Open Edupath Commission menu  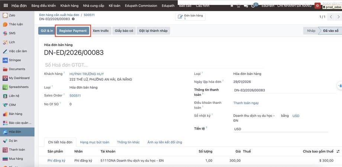(x=141, y=6)
